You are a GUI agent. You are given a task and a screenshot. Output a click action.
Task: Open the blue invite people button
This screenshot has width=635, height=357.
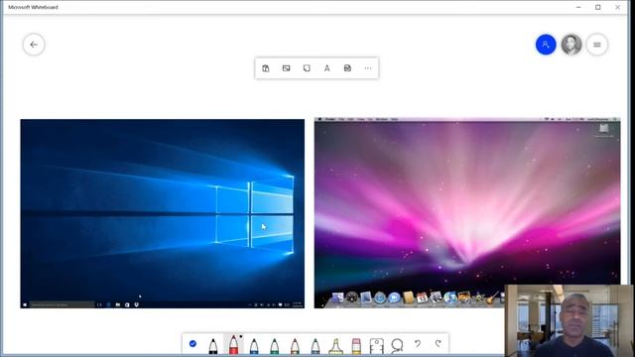click(x=546, y=45)
